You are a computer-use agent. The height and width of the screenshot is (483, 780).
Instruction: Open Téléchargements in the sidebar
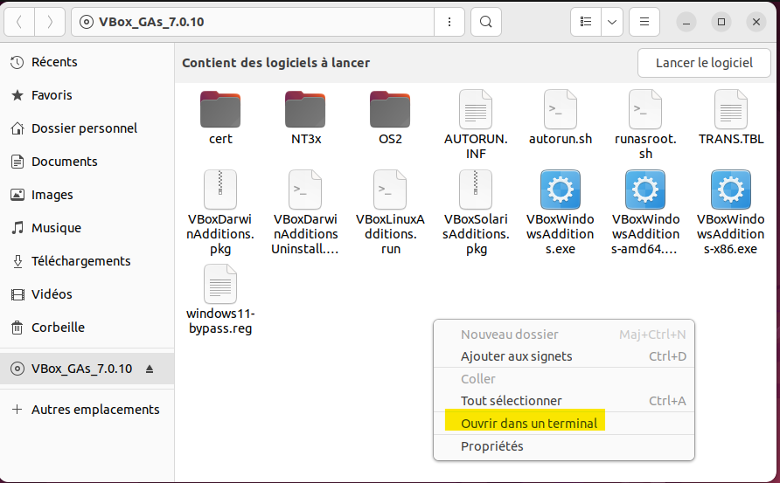pos(80,261)
